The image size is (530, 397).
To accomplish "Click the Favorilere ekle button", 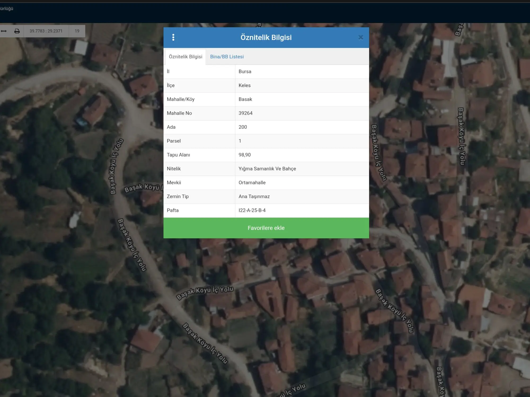I will click(266, 228).
